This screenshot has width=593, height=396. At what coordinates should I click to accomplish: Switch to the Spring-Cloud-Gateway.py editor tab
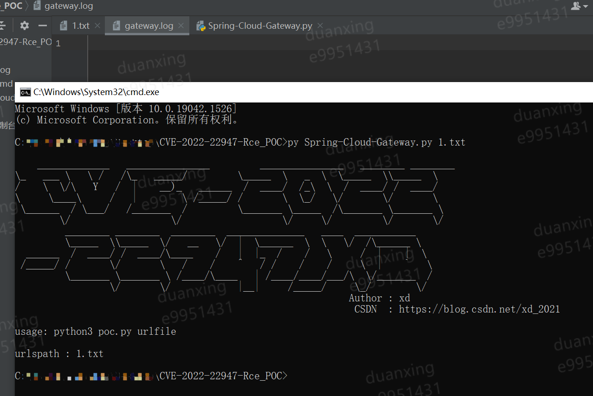coord(260,26)
